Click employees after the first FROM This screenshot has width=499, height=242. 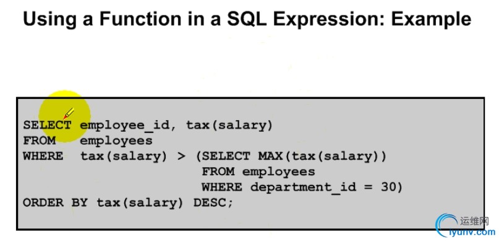click(116, 141)
